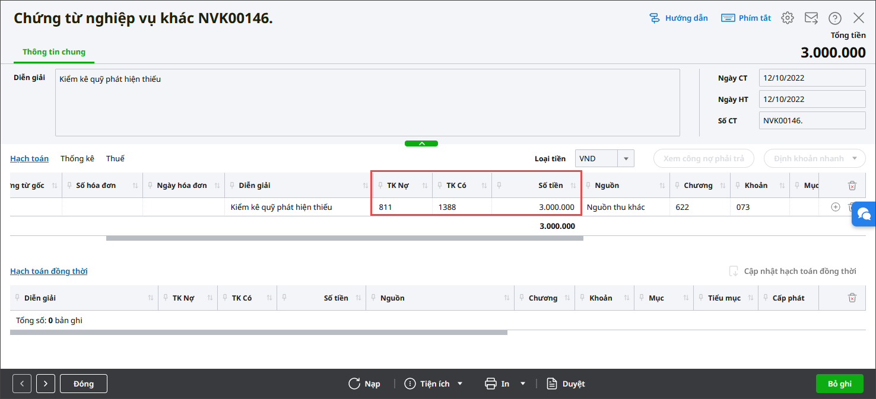Select the Hạch toán tab

(x=29, y=158)
